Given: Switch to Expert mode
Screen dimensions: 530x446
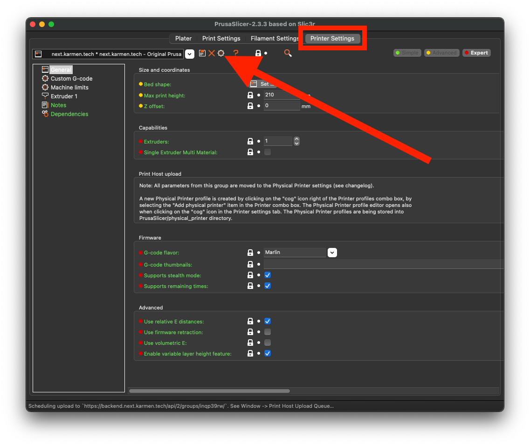Looking at the screenshot, I should [476, 53].
